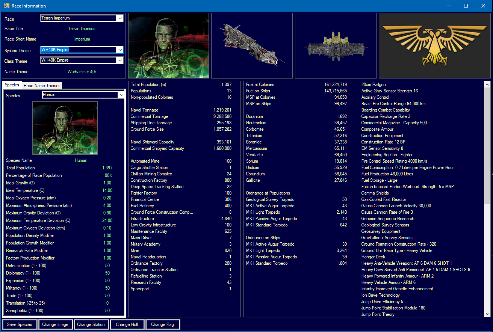Click the Human species portrait image
Screen dimensions: 493x332
pyautogui.click(x=65, y=128)
